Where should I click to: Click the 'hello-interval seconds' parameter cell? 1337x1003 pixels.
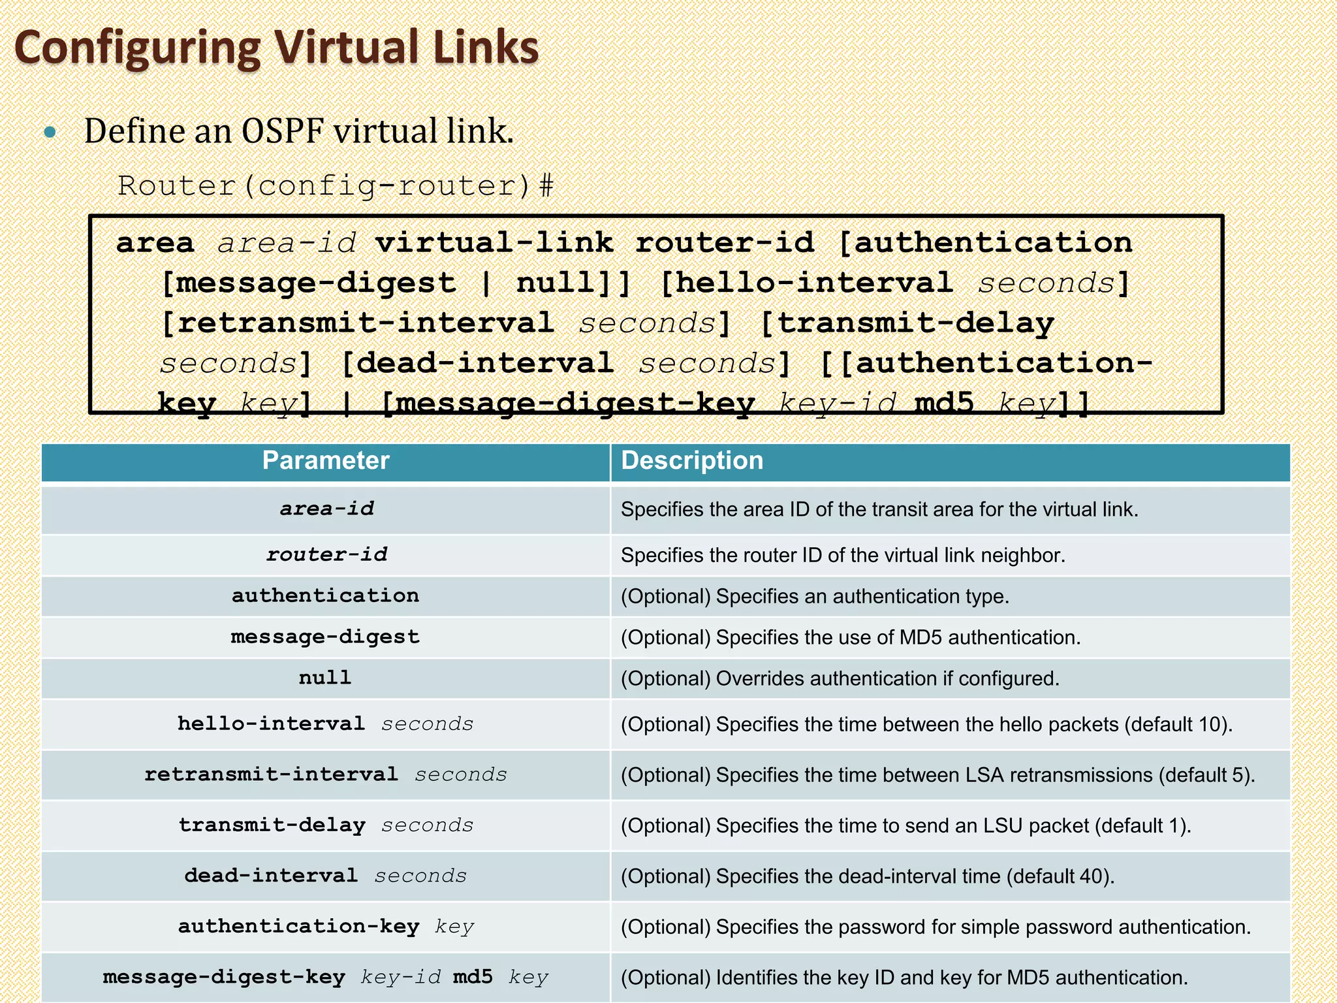pyautogui.click(x=326, y=724)
